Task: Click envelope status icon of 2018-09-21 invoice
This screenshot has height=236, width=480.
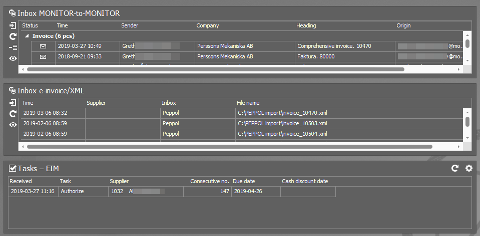Action: click(43, 57)
